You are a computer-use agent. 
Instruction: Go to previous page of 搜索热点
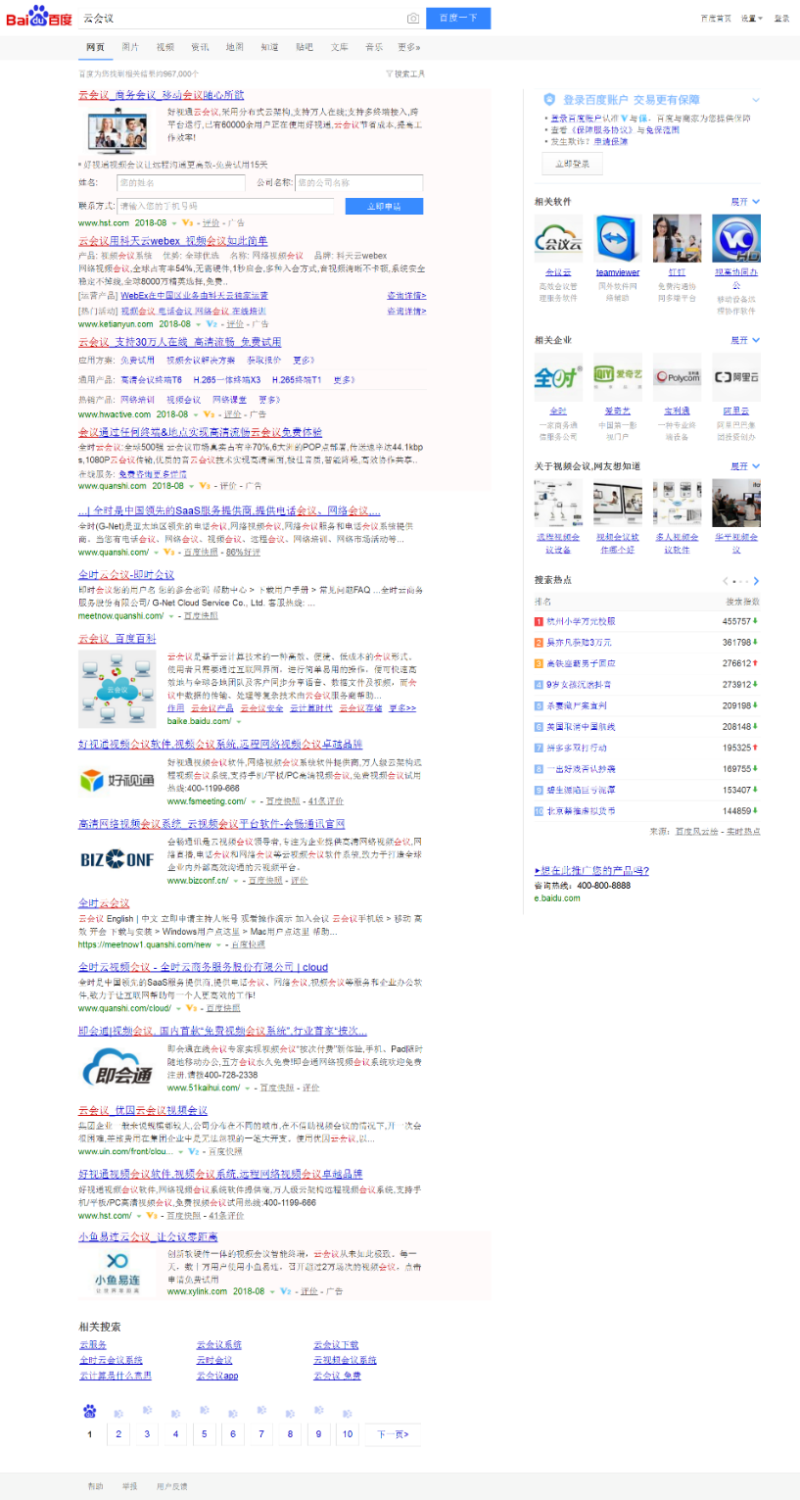(x=726, y=581)
